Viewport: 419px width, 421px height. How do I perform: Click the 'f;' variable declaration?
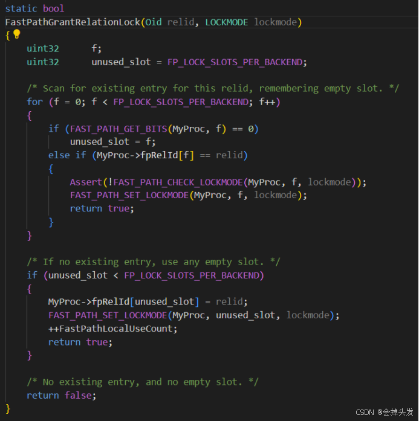[x=97, y=48]
